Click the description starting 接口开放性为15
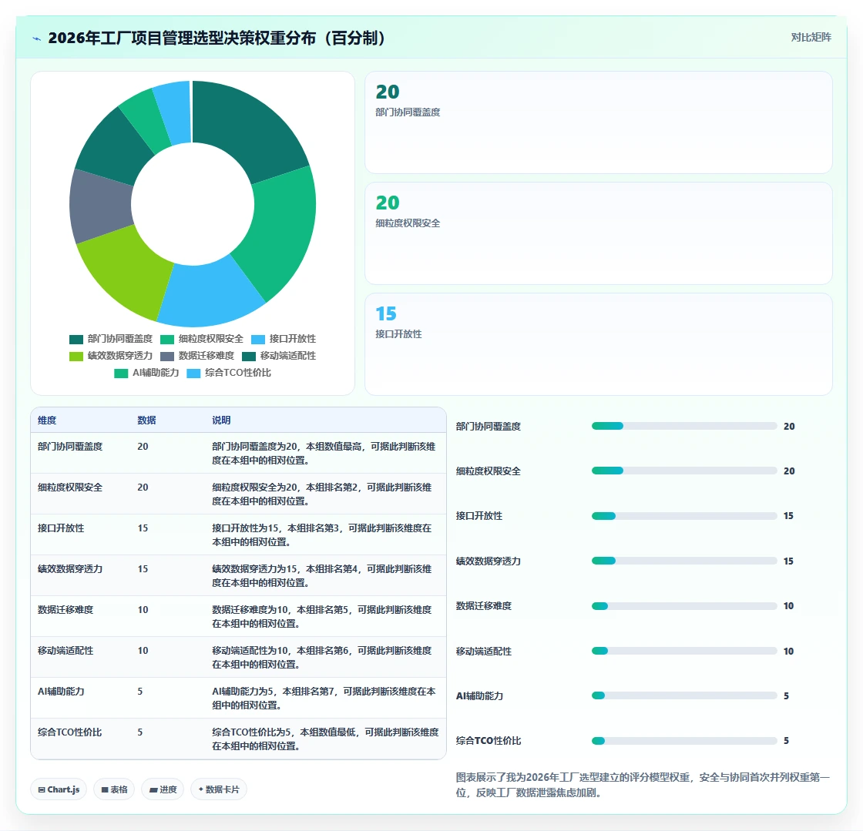 (322, 534)
